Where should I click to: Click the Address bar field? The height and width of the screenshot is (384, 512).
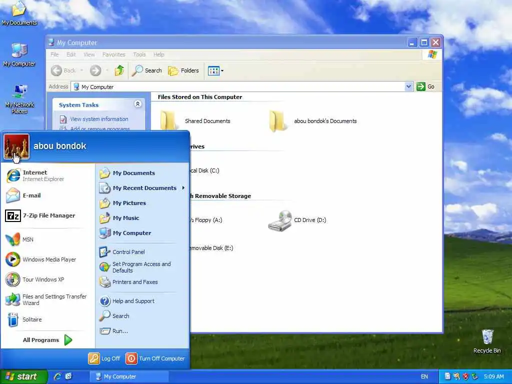coord(238,87)
